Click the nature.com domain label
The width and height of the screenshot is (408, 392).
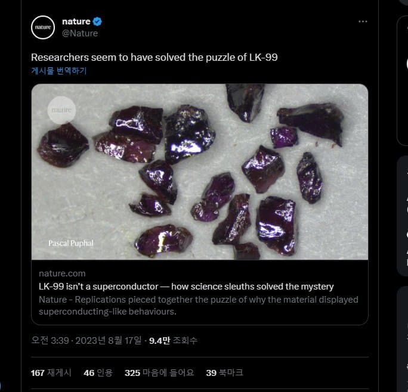[x=62, y=273]
